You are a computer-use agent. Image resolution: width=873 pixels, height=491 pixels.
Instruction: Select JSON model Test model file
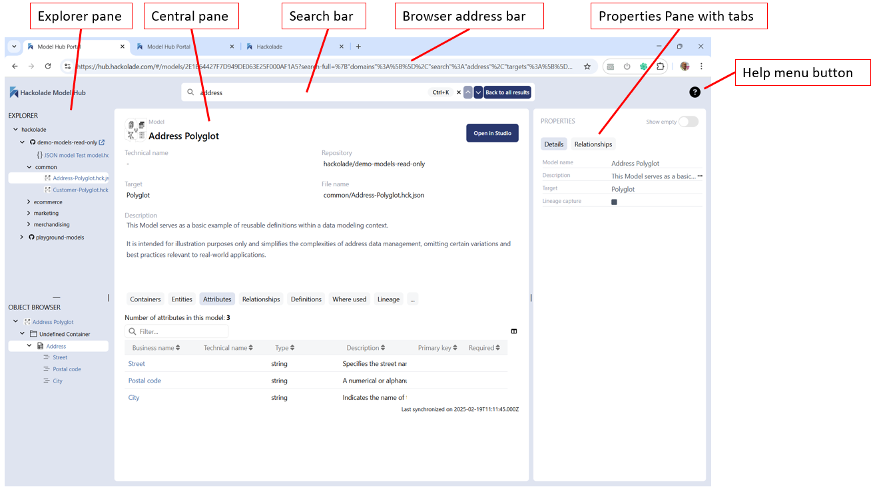(x=76, y=155)
